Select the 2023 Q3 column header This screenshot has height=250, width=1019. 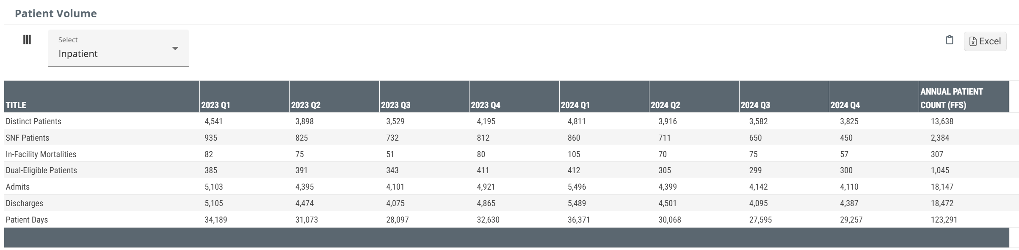coord(395,105)
